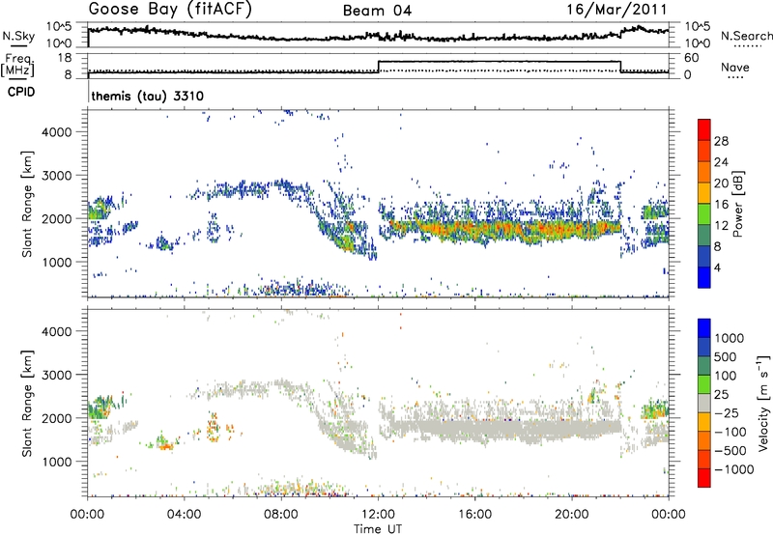Click the "N.Search" legend label
Viewport: 773px width, 535px height.
pos(746,36)
